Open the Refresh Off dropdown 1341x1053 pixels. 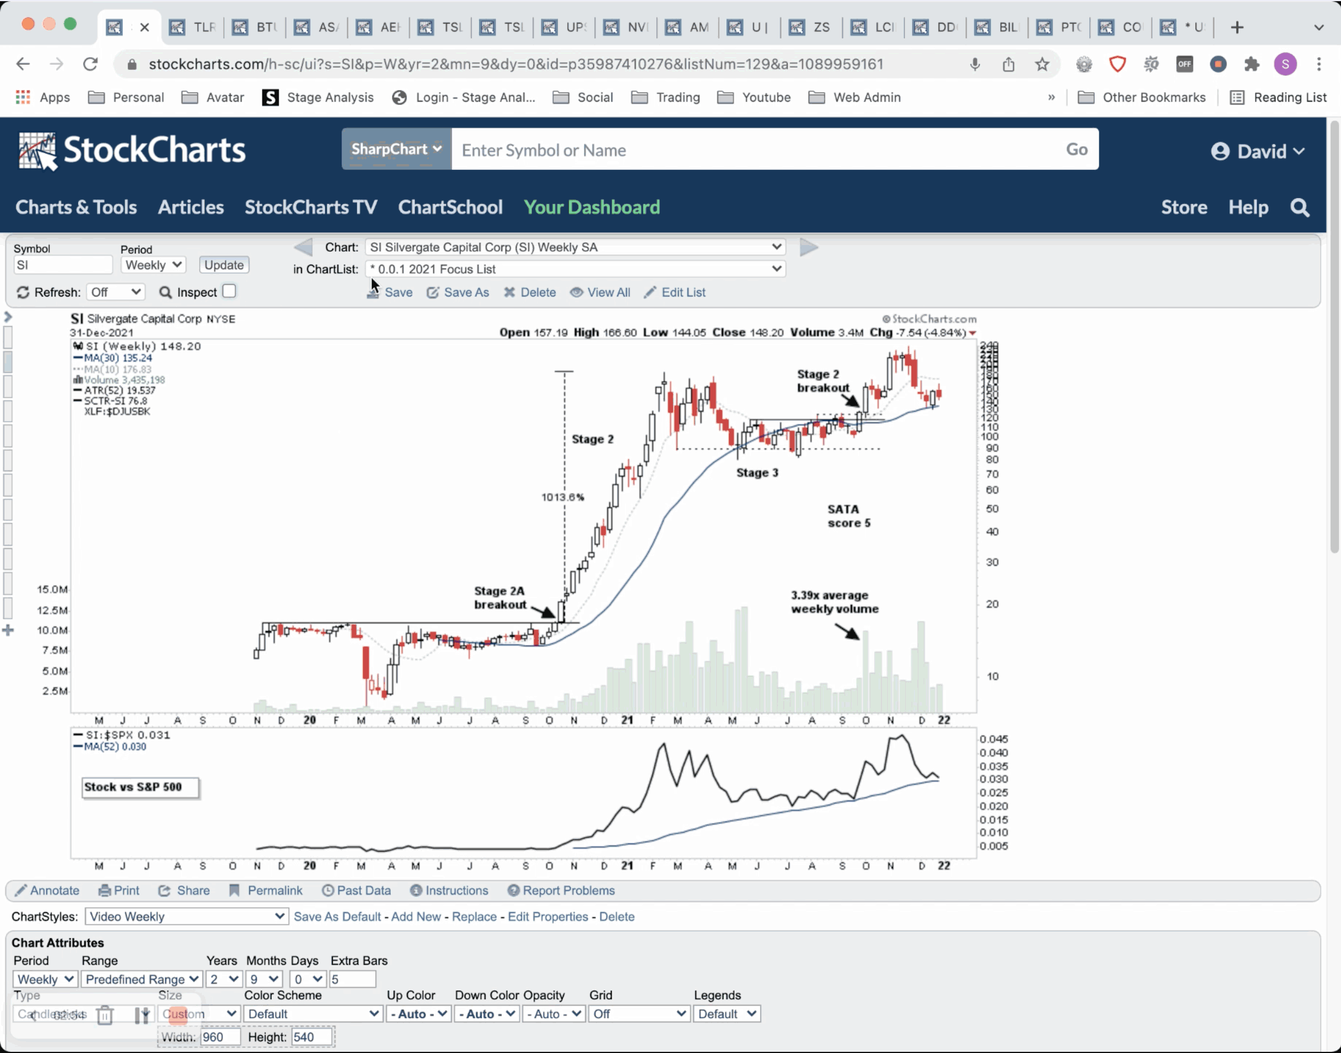click(x=116, y=292)
